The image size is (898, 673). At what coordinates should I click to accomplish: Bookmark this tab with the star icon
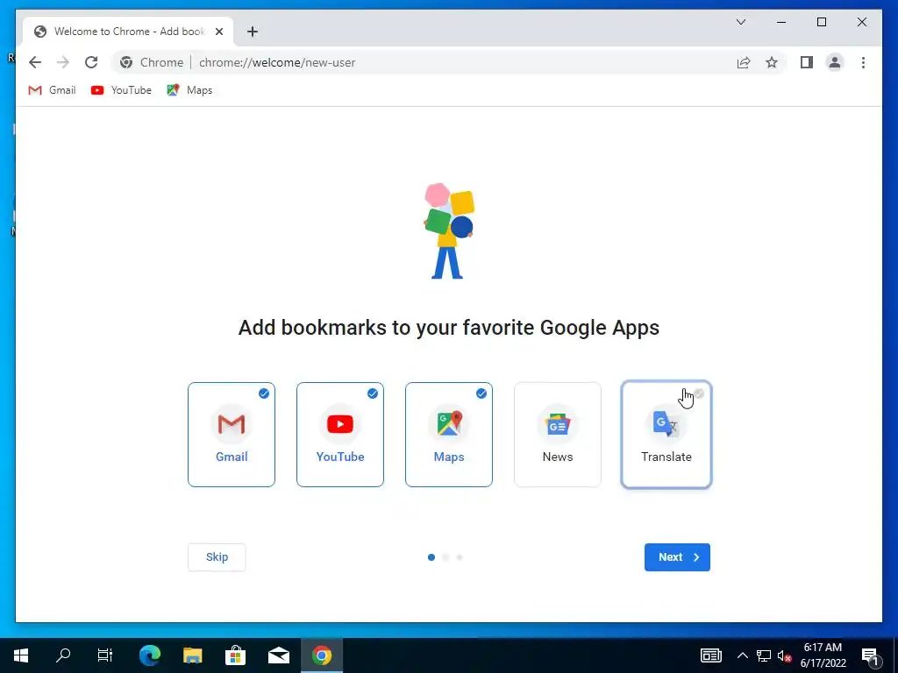772,62
